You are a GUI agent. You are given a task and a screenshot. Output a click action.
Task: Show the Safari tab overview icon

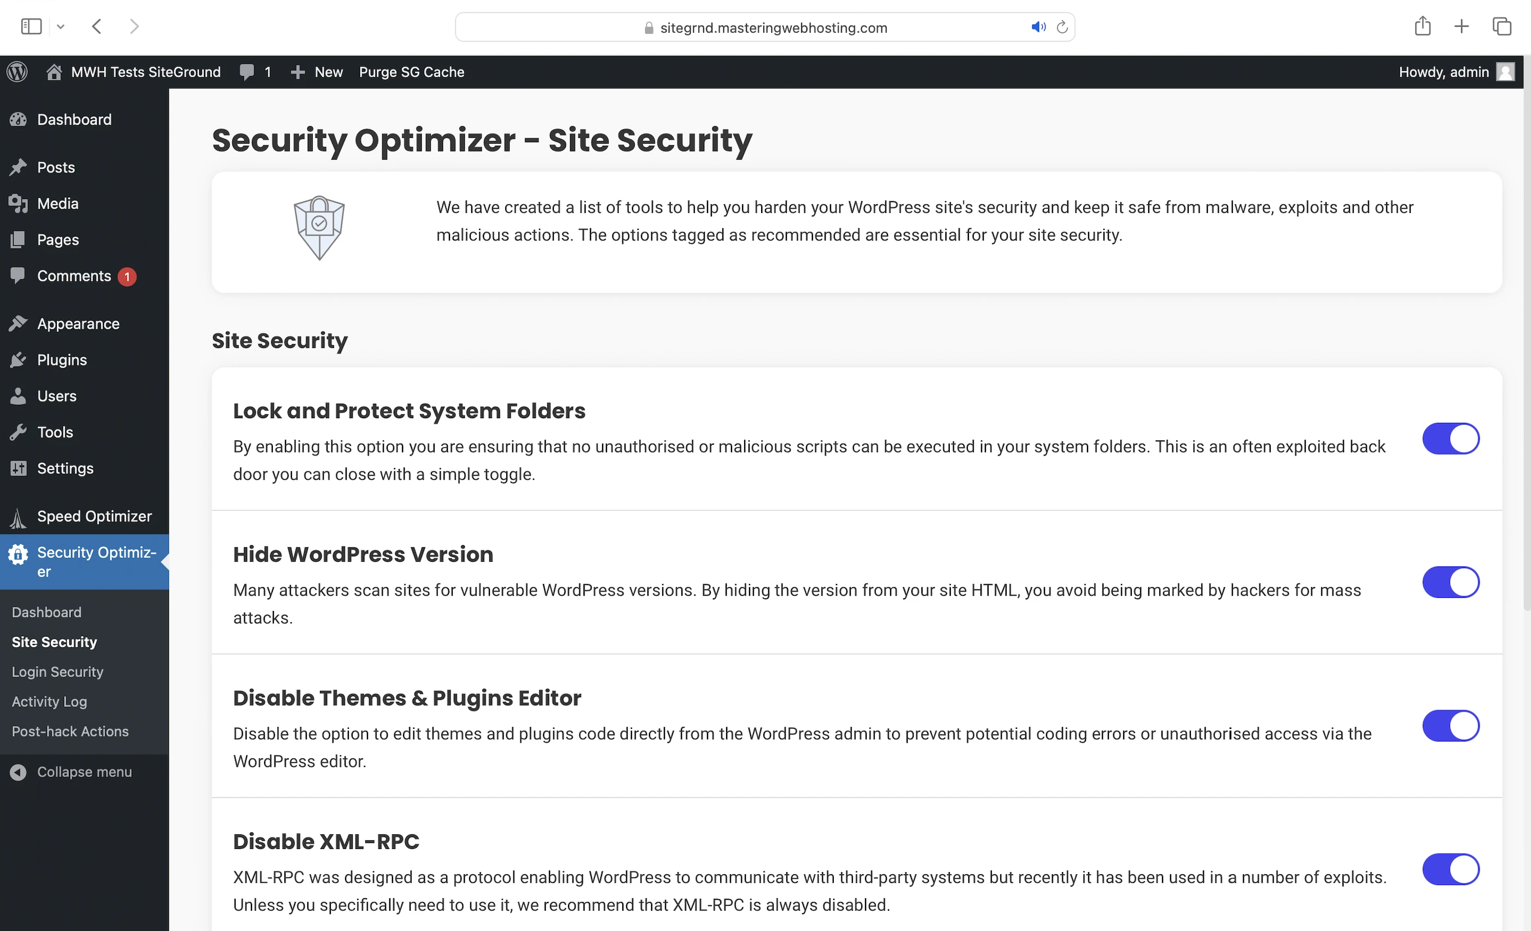(x=1502, y=26)
